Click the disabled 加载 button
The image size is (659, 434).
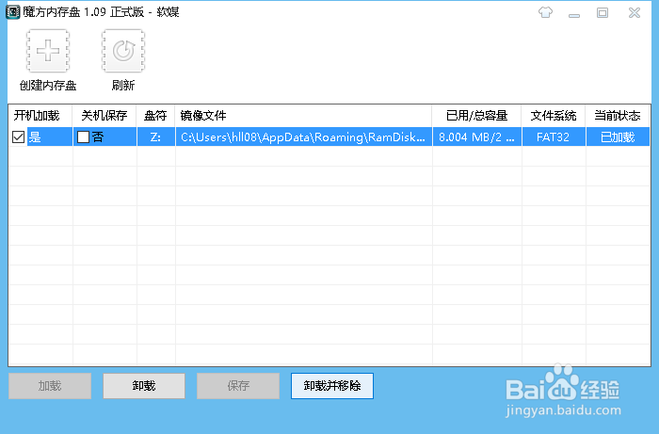[x=50, y=386]
